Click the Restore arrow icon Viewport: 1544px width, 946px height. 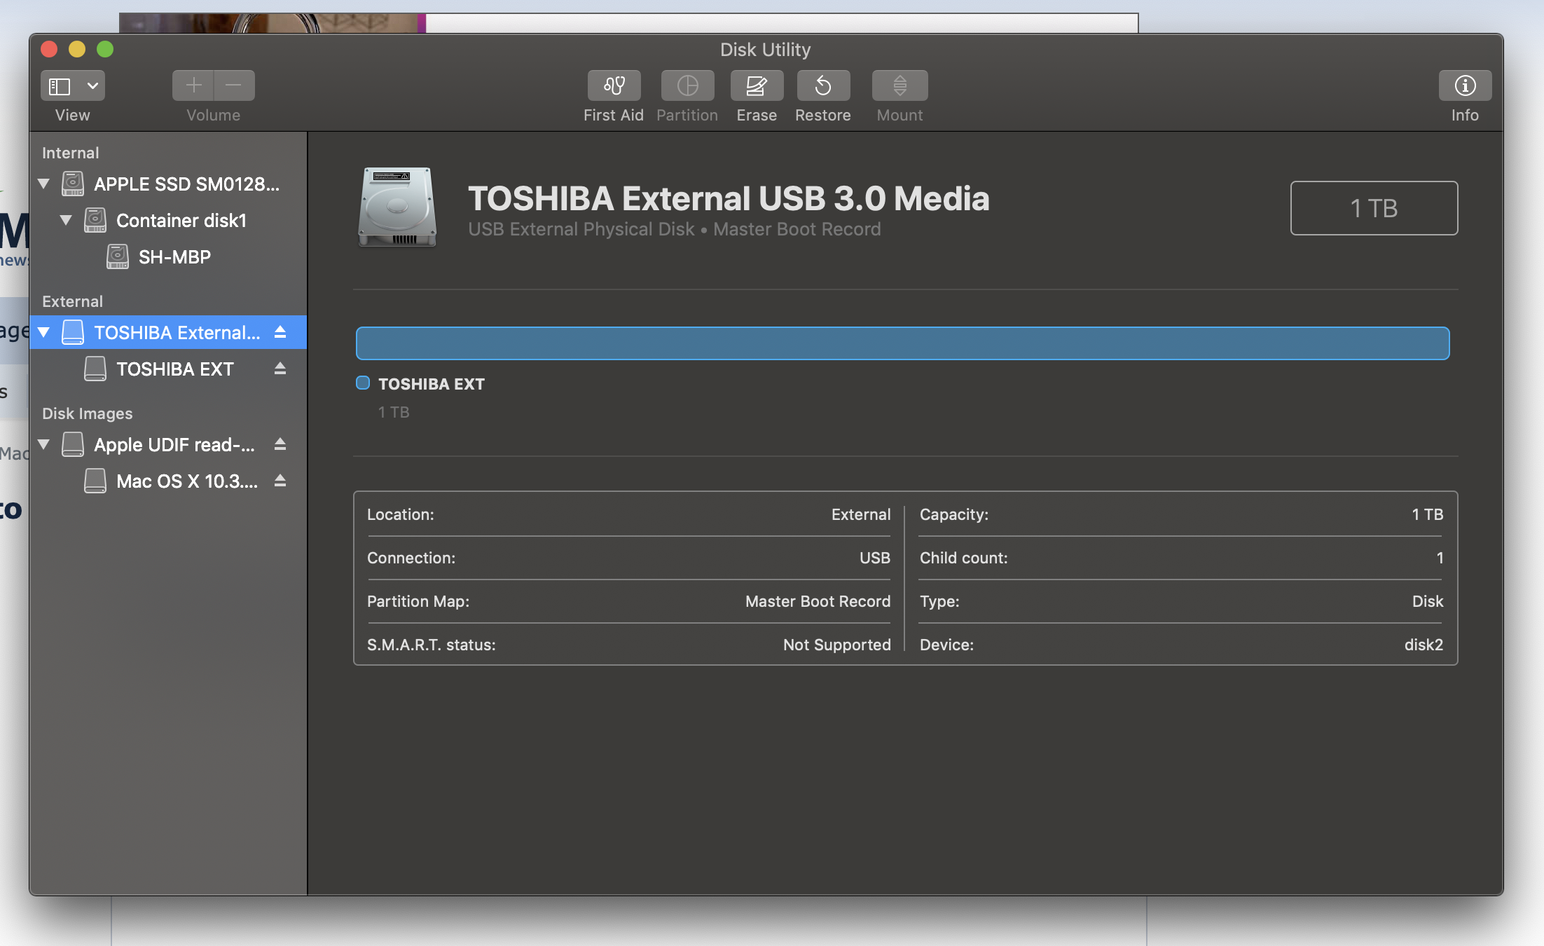click(x=823, y=85)
